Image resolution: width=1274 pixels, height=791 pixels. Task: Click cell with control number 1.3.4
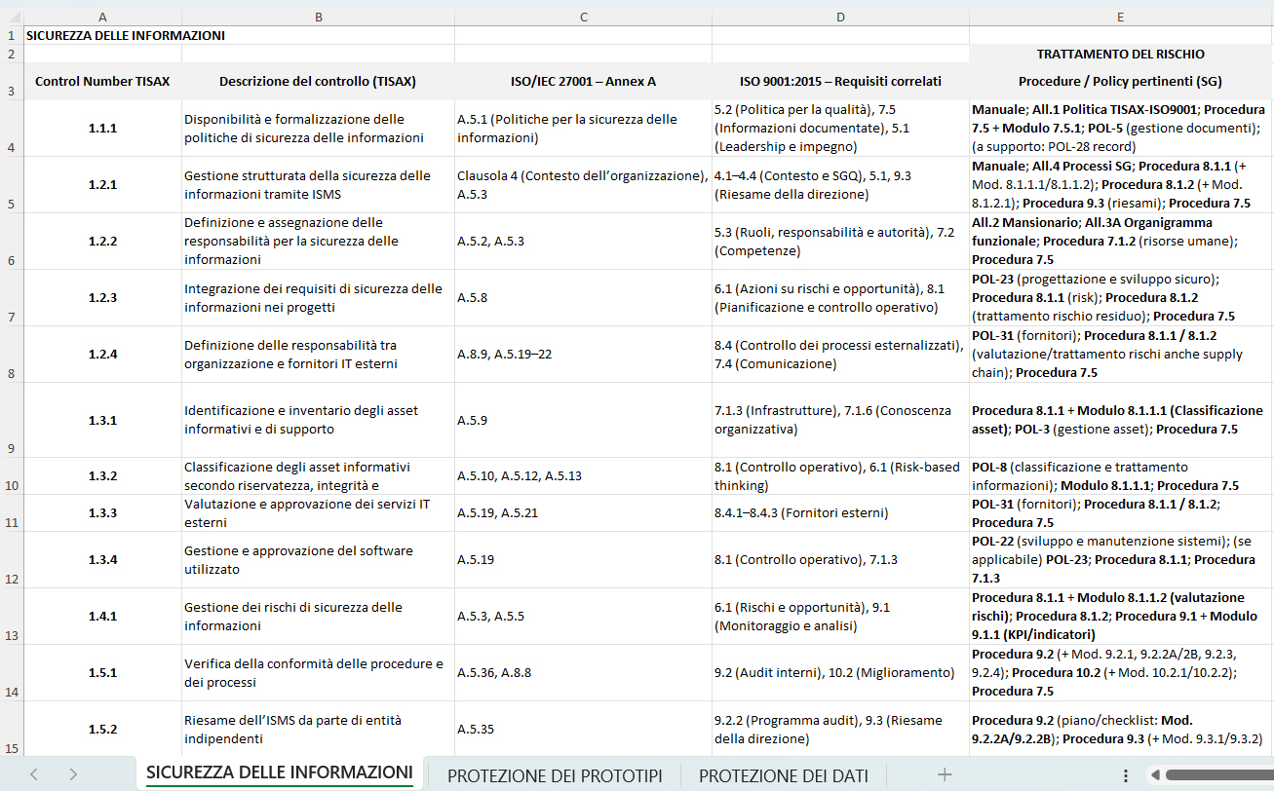point(102,559)
